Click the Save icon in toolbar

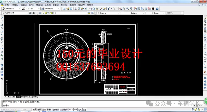point(71,9)
